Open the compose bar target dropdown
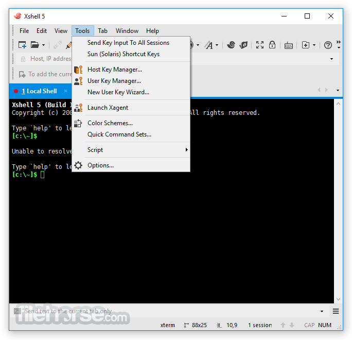This screenshot has width=352, height=340. pos(322,311)
